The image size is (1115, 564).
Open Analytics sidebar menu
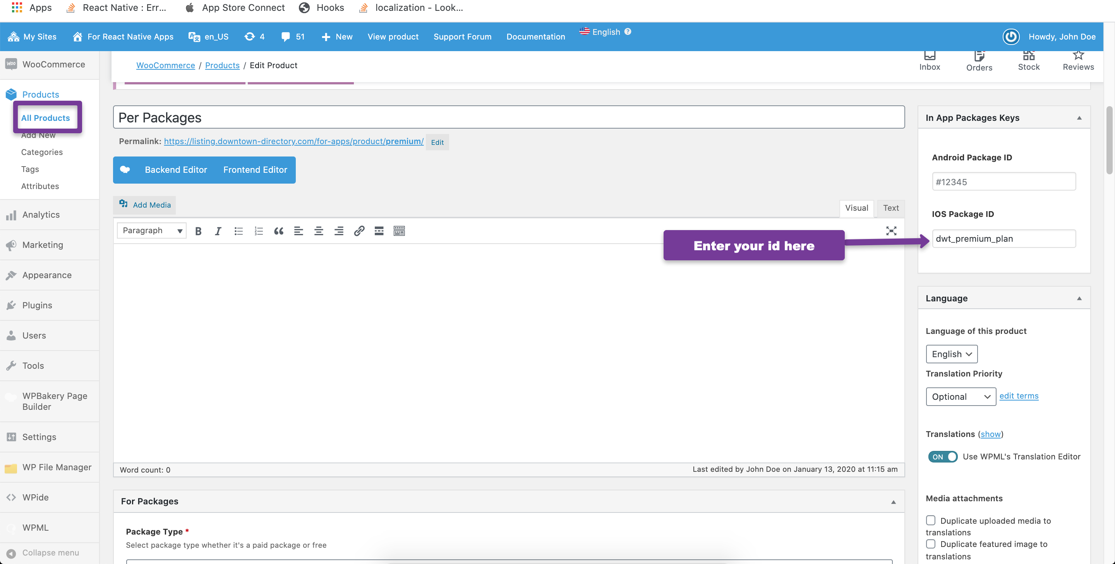pyautogui.click(x=50, y=215)
